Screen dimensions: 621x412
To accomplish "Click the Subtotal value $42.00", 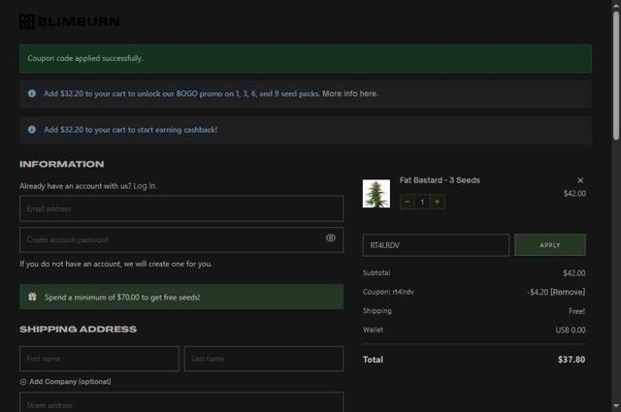I will coord(573,273).
